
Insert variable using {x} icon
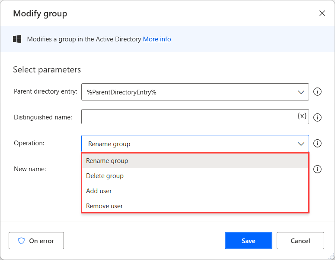pos(302,116)
